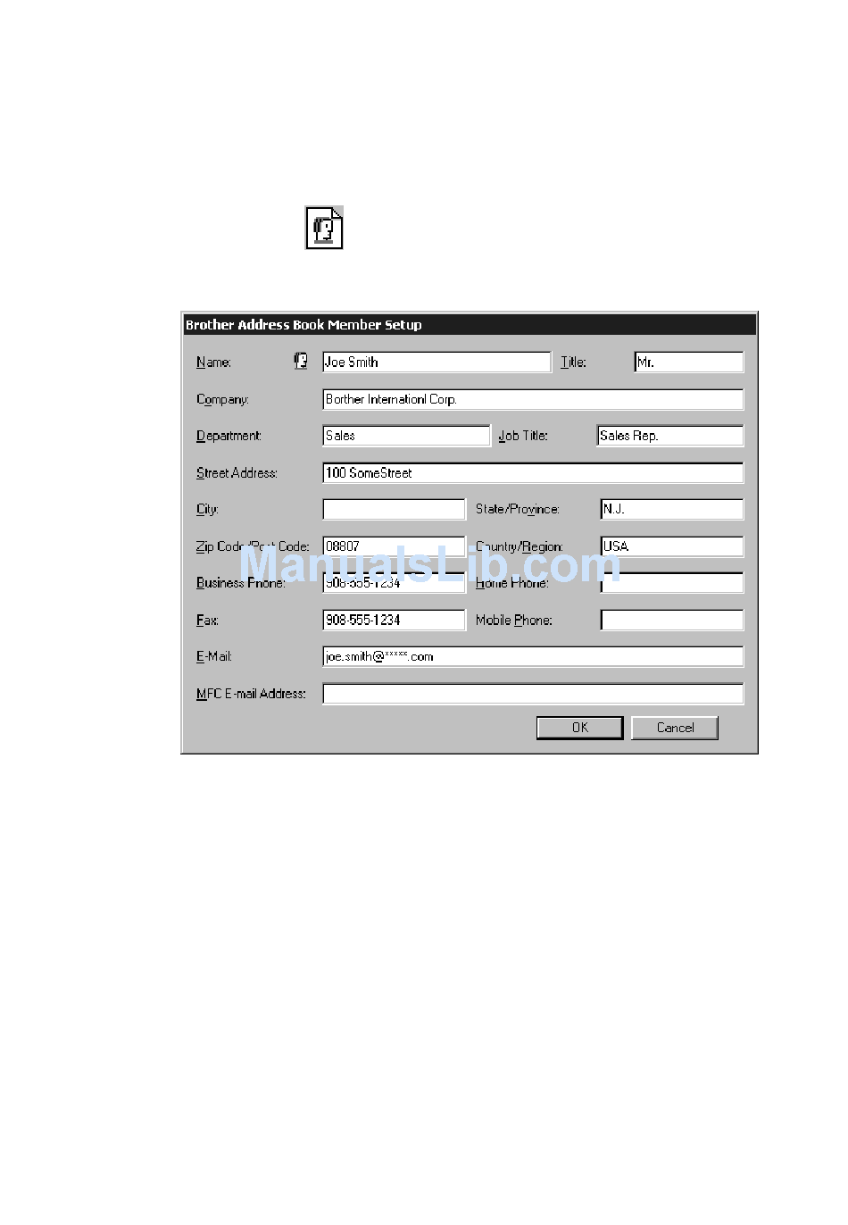Focus the Company input field
This screenshot has height=1225, width=848.
point(533,399)
